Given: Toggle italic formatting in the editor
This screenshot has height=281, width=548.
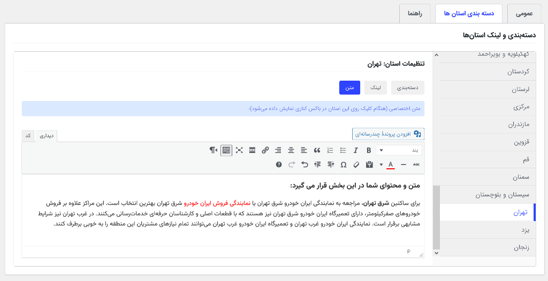Looking at the screenshot, I should click(356, 151).
